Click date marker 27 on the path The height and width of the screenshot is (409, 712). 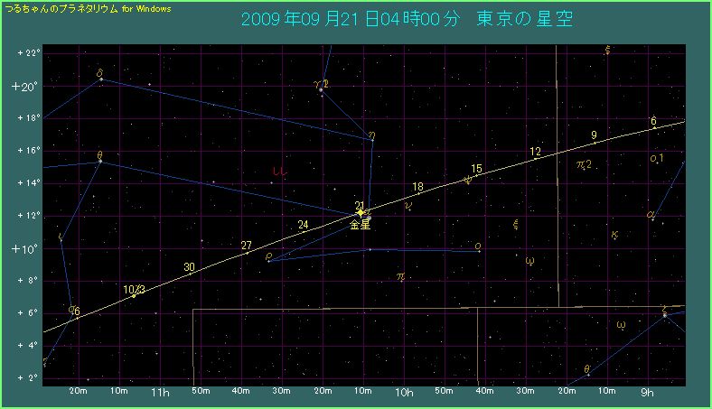point(246,246)
